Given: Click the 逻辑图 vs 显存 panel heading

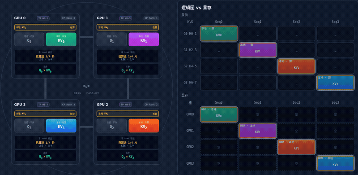Looking at the screenshot, I should [196, 8].
